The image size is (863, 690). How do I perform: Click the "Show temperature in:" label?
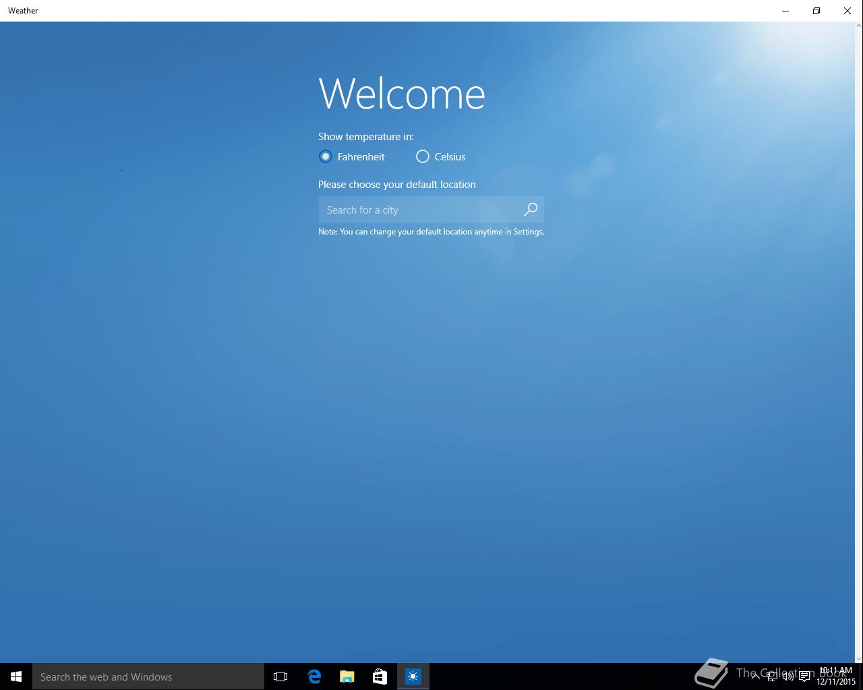pyautogui.click(x=366, y=136)
